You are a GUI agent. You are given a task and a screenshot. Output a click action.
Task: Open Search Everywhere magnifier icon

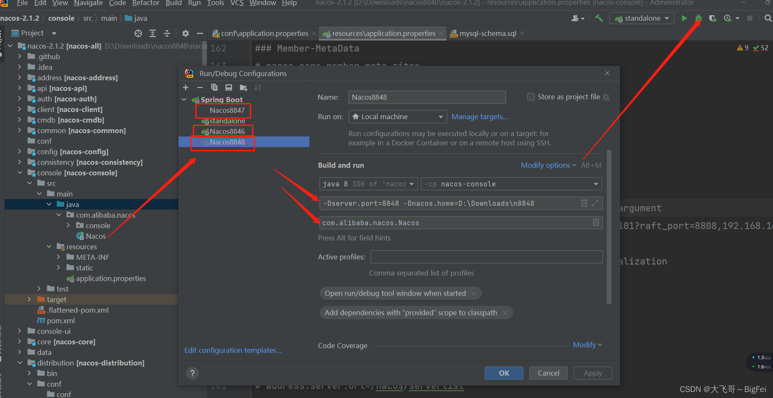pos(768,18)
